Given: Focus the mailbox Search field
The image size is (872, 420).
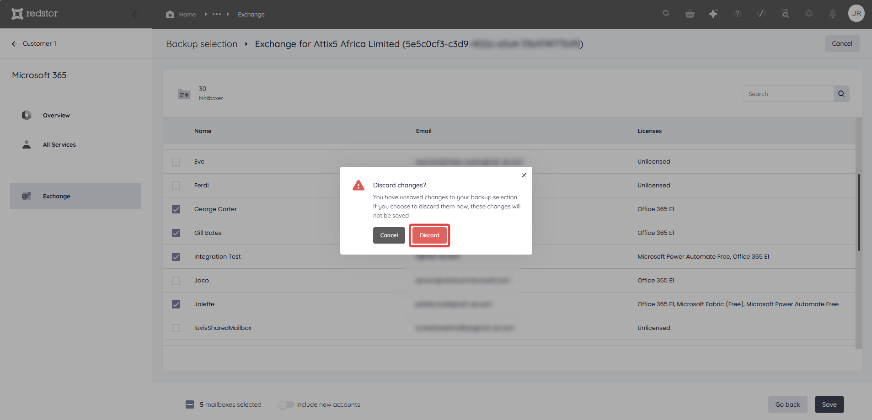Looking at the screenshot, I should click(788, 94).
